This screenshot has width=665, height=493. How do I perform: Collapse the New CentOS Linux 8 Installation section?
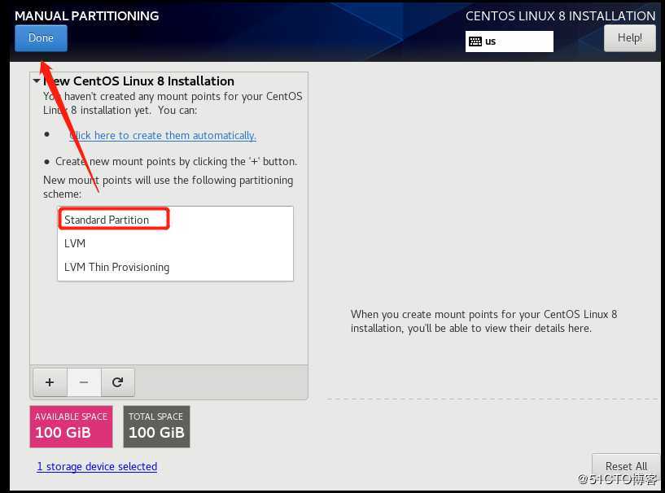point(37,81)
